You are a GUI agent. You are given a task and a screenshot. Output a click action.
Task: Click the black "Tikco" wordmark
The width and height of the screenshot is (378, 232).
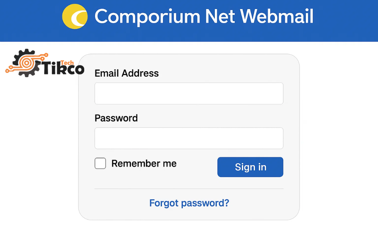click(x=63, y=69)
